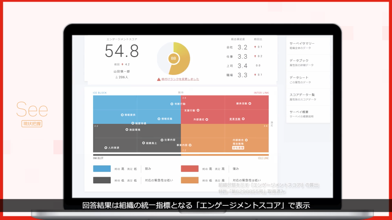Click the 上司 satisfaction score 3.4
Viewport: 392px width, 220px height.
[242, 66]
